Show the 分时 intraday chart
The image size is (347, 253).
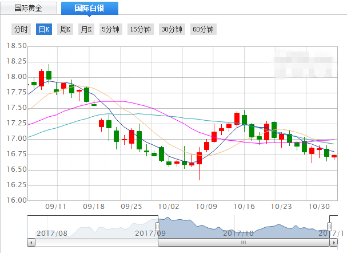(x=21, y=29)
